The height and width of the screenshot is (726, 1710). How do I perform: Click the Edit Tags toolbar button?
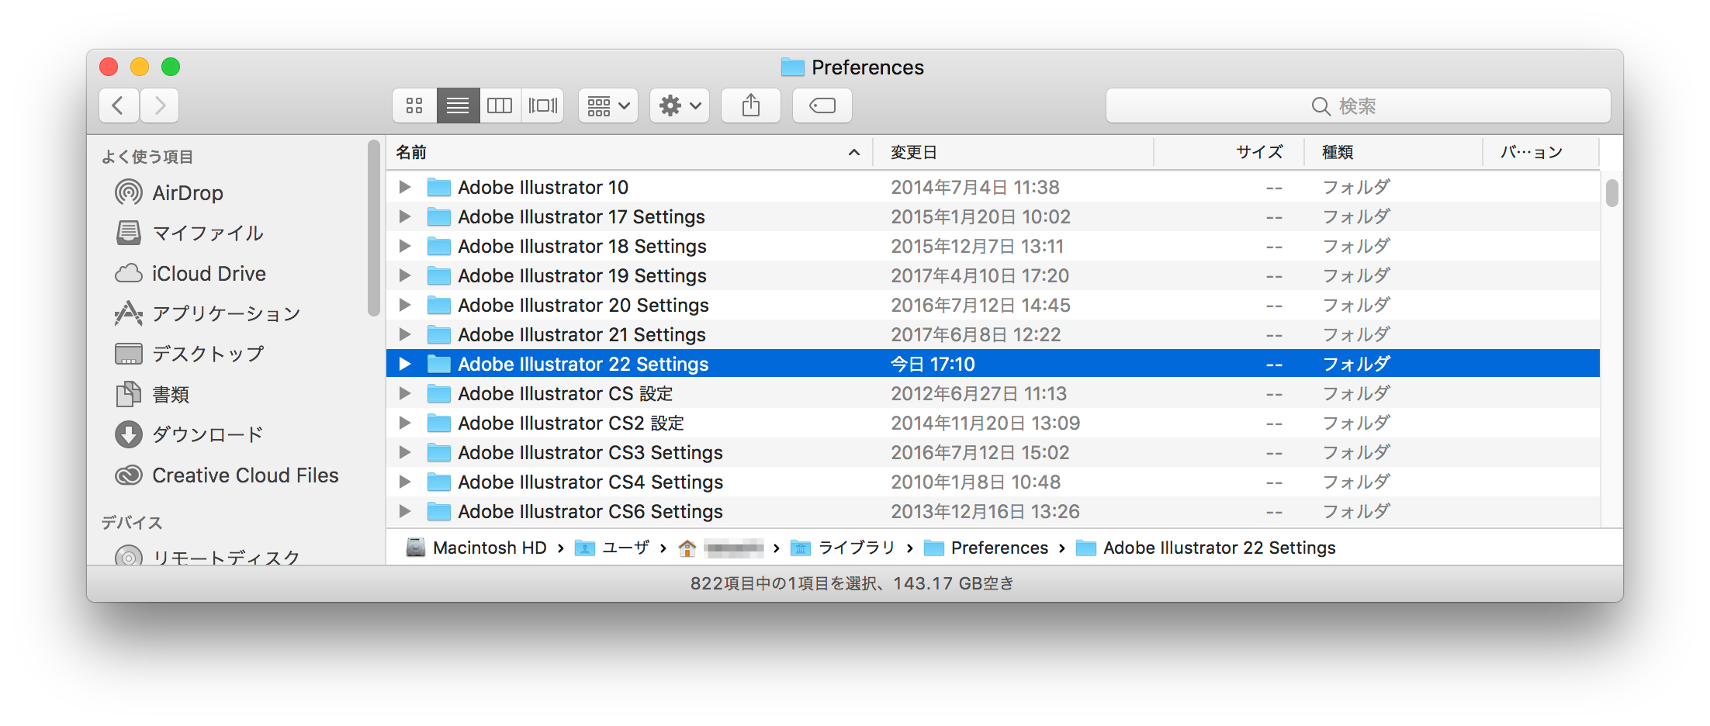point(822,105)
